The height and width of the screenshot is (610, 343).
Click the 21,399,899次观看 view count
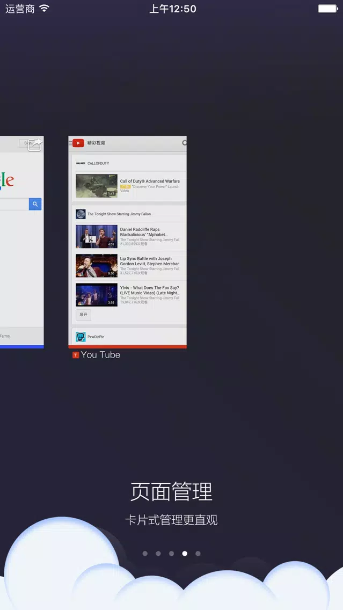tap(134, 244)
